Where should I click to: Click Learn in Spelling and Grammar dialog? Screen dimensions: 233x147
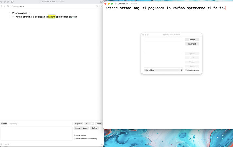[192, 58]
